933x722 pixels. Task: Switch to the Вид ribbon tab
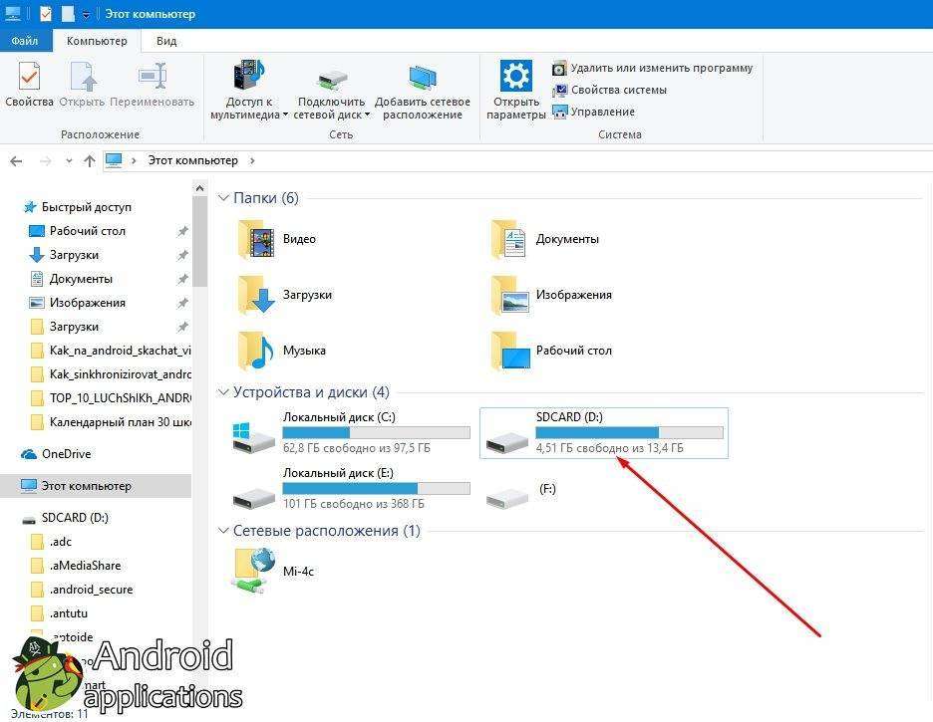click(x=166, y=41)
